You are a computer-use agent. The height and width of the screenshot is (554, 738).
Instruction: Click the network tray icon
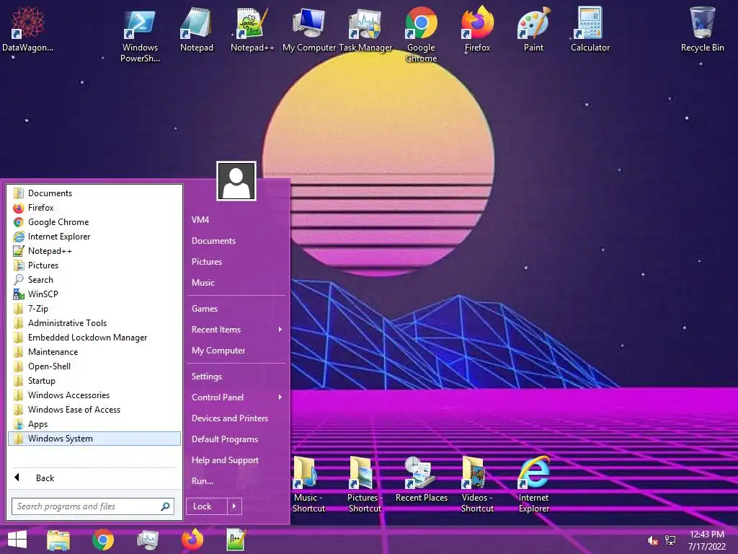point(670,540)
